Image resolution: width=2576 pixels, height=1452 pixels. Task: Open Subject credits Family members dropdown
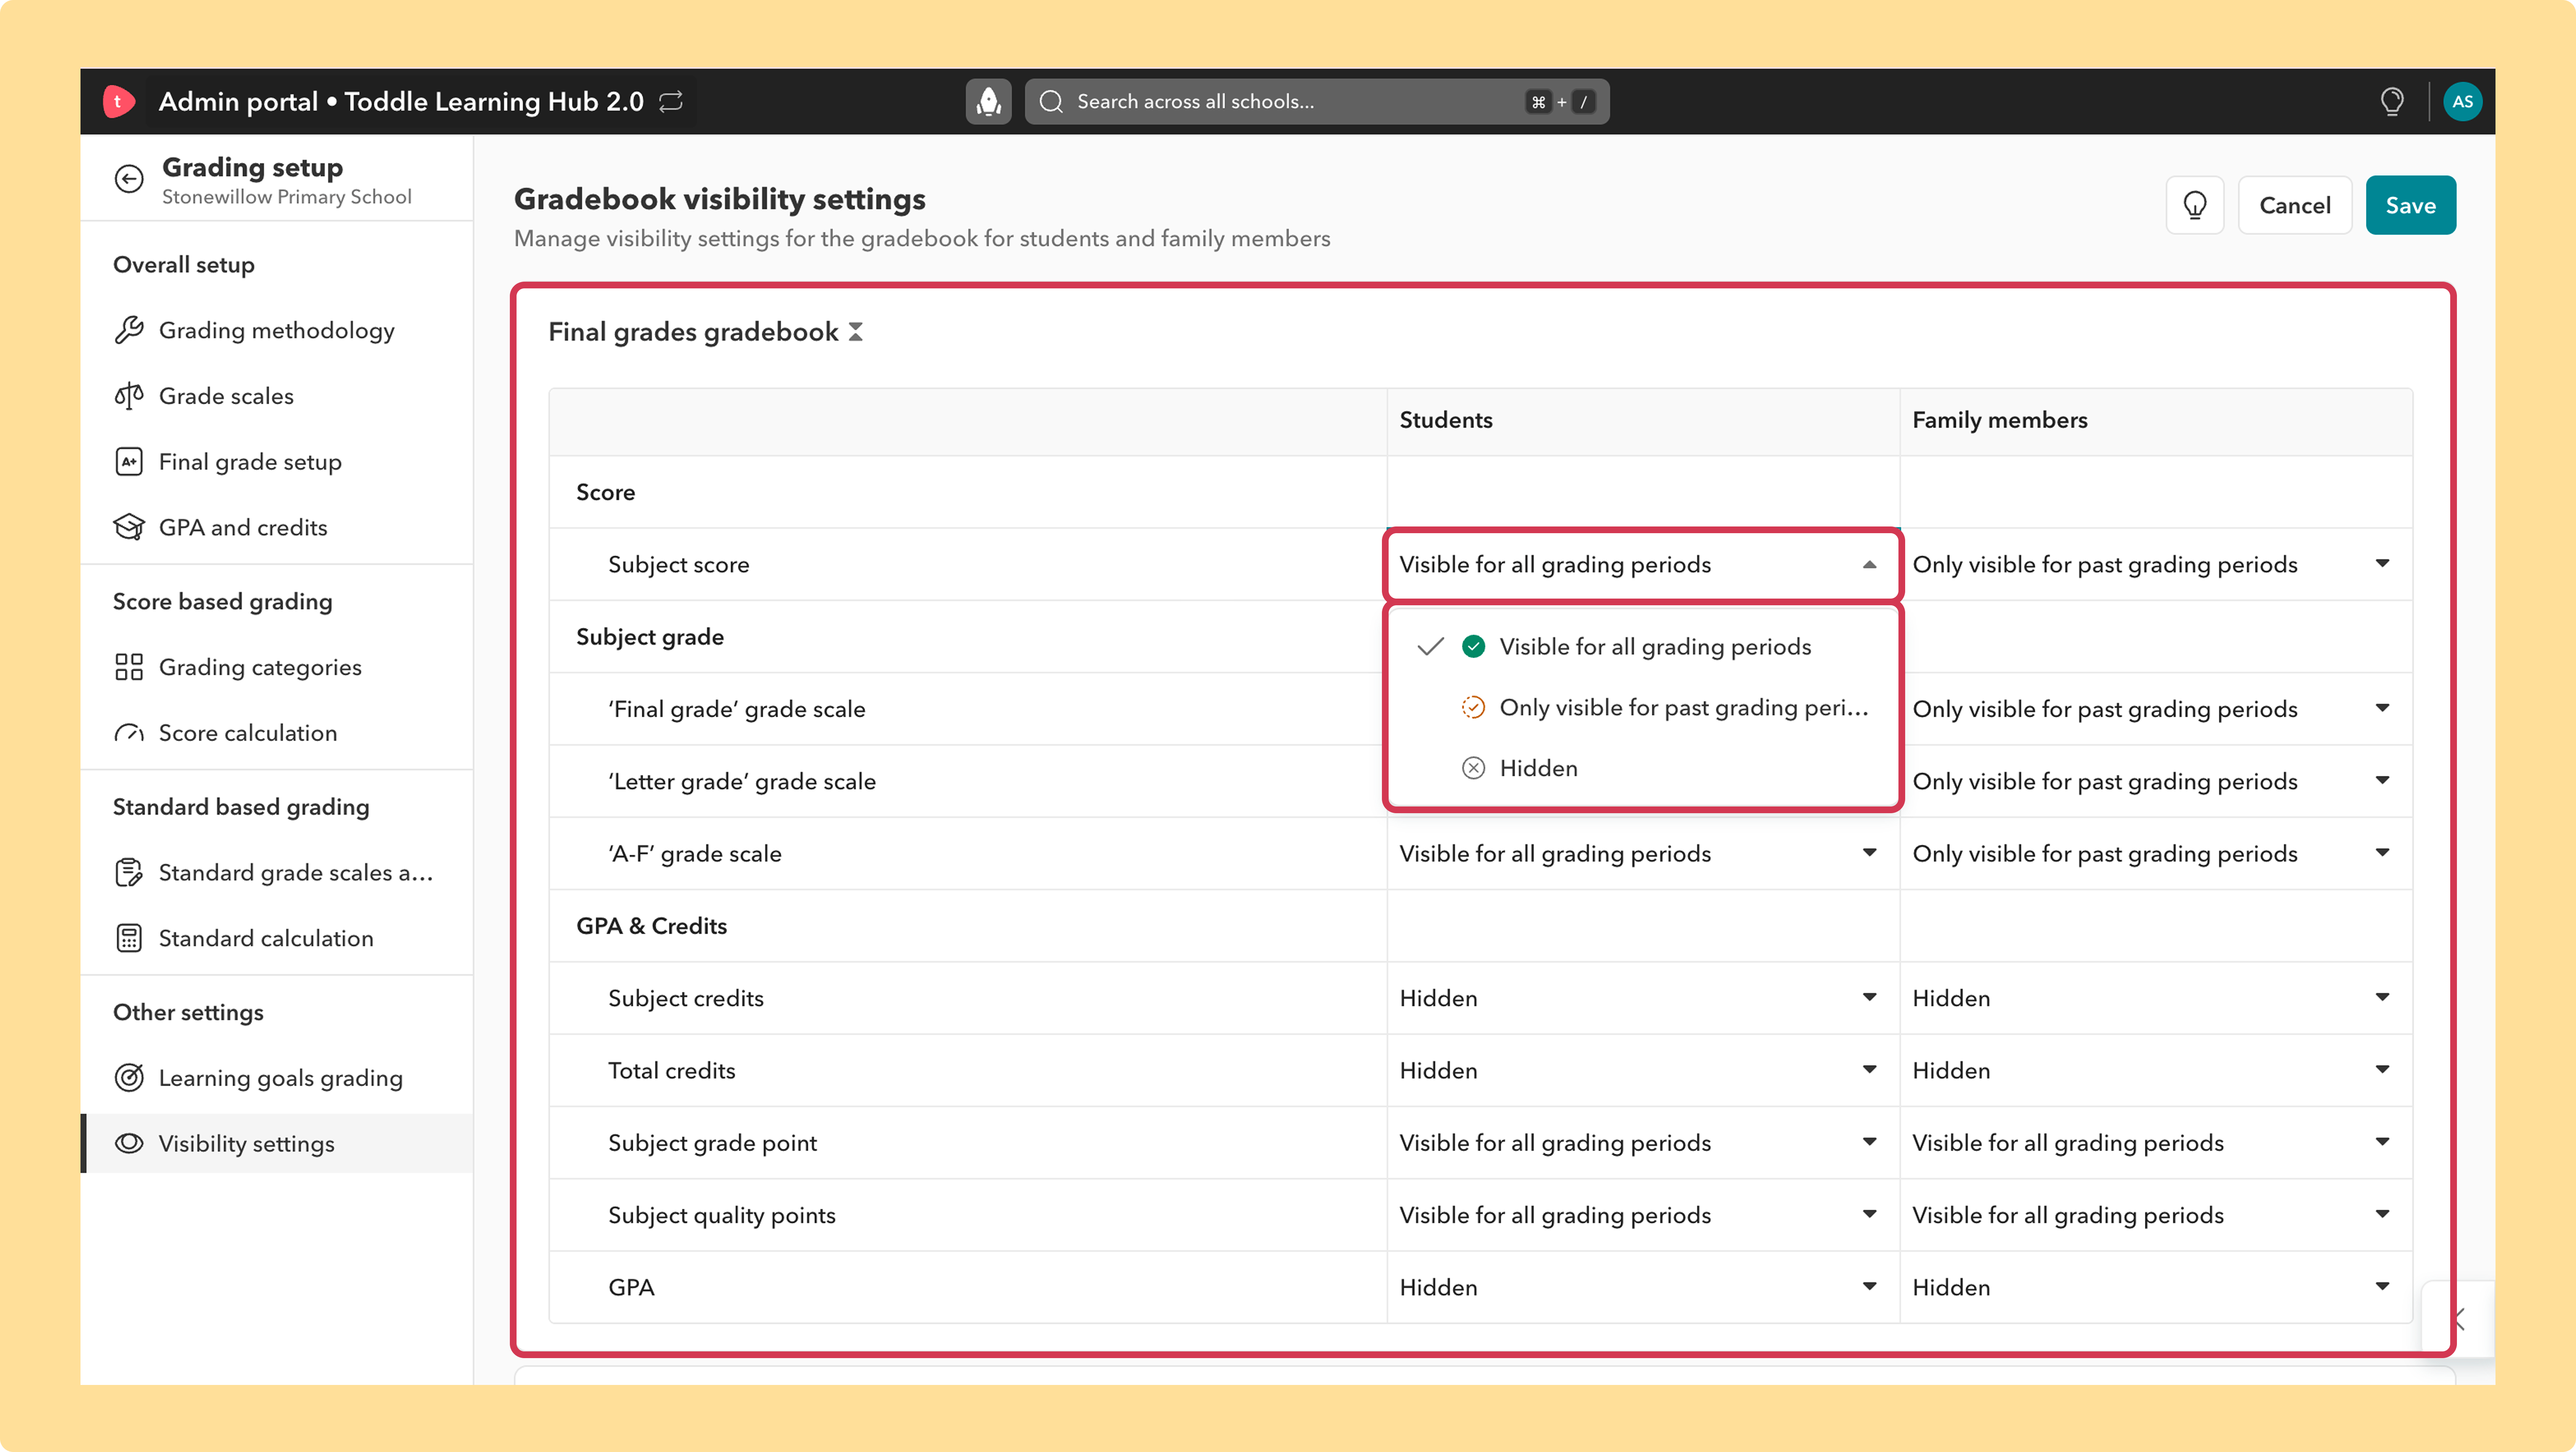click(2156, 998)
